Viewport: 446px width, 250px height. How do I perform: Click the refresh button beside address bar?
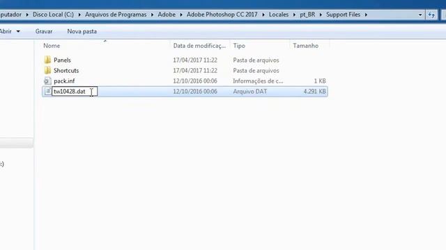click(x=431, y=15)
